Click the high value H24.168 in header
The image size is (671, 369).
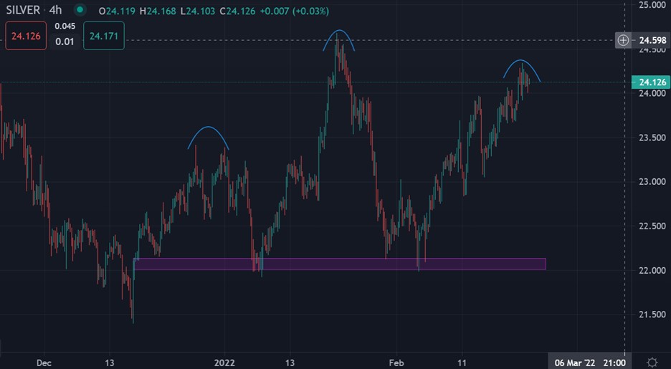[156, 11]
